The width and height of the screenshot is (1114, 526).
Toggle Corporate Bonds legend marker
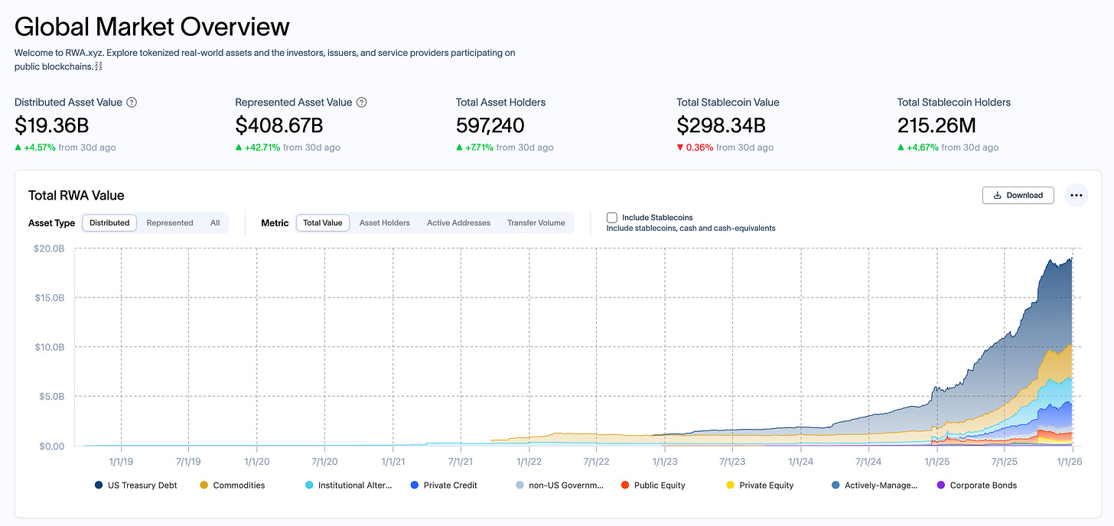(941, 485)
